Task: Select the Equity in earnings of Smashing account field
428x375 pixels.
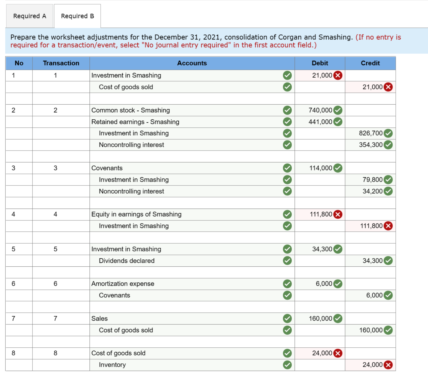Action: [x=192, y=214]
